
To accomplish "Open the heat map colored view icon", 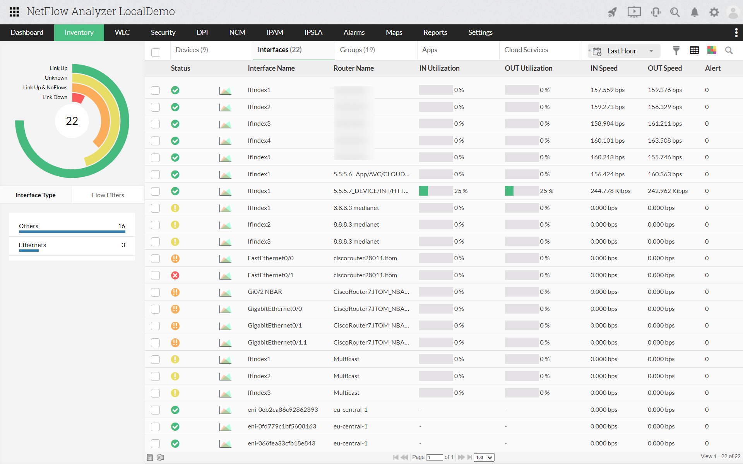I will [712, 50].
